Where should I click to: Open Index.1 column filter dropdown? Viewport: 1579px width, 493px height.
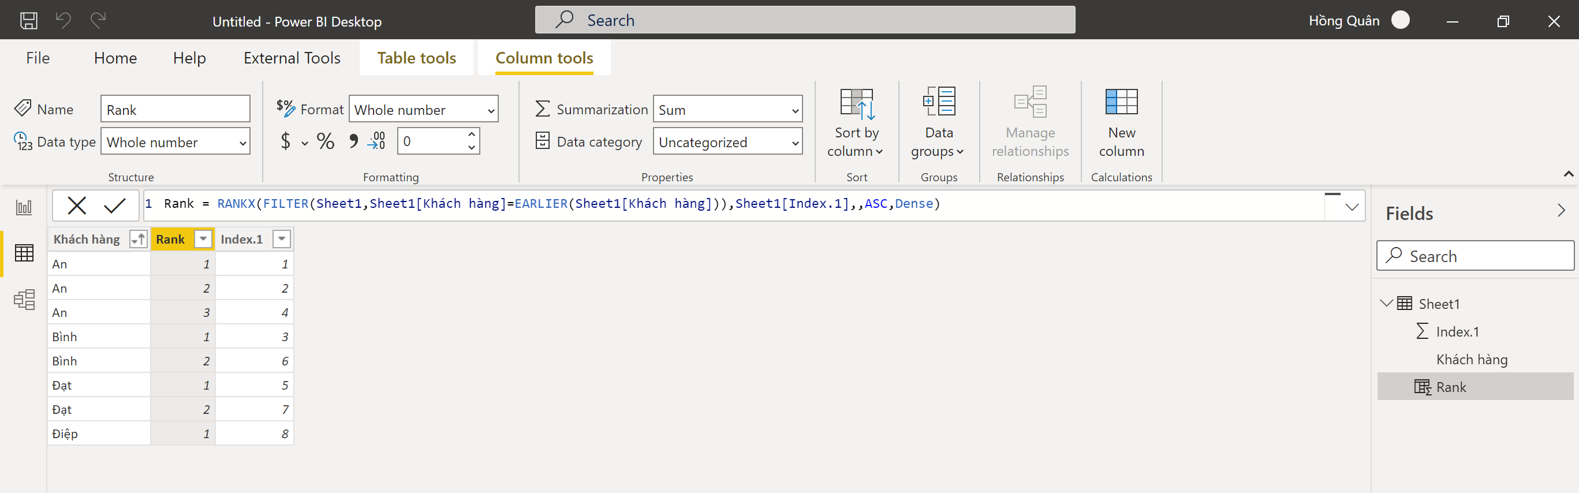point(281,239)
